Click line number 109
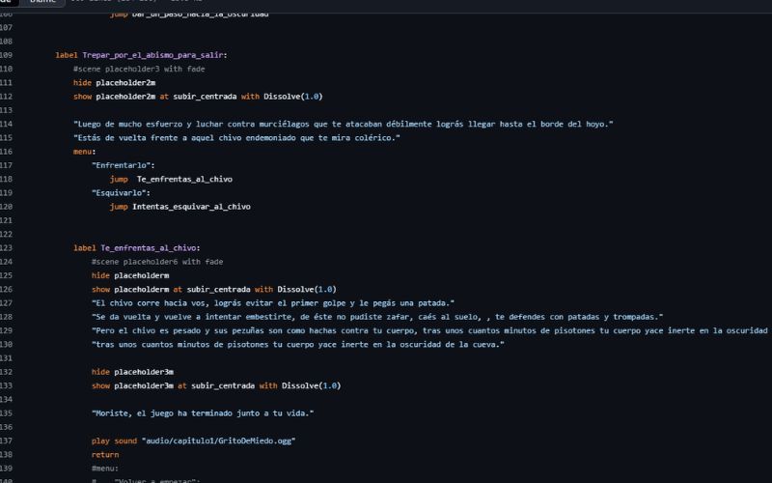 tap(7, 55)
